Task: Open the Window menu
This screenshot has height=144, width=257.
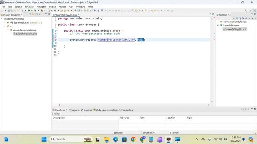Action: [x=80, y=6]
